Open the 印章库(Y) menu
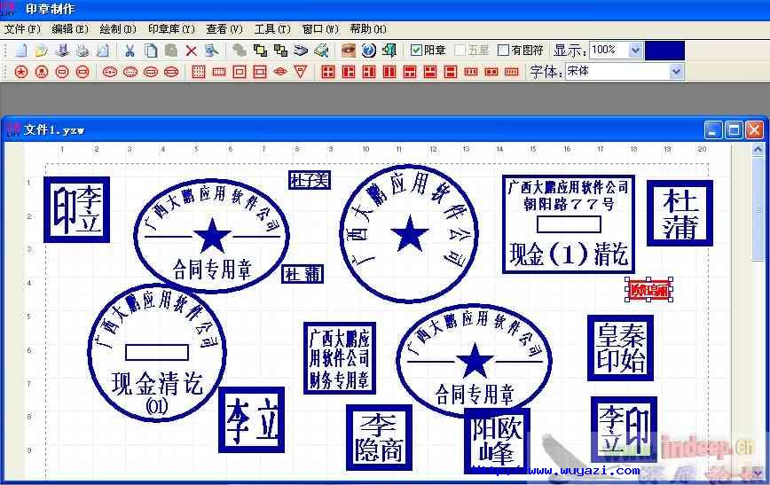Screen dimensions: 770x485 coord(170,29)
